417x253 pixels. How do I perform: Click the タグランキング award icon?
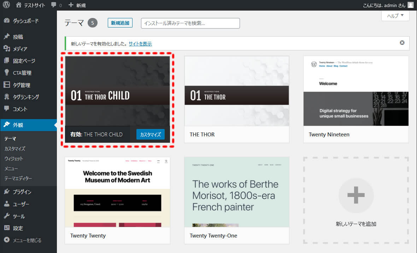pyautogui.click(x=7, y=97)
